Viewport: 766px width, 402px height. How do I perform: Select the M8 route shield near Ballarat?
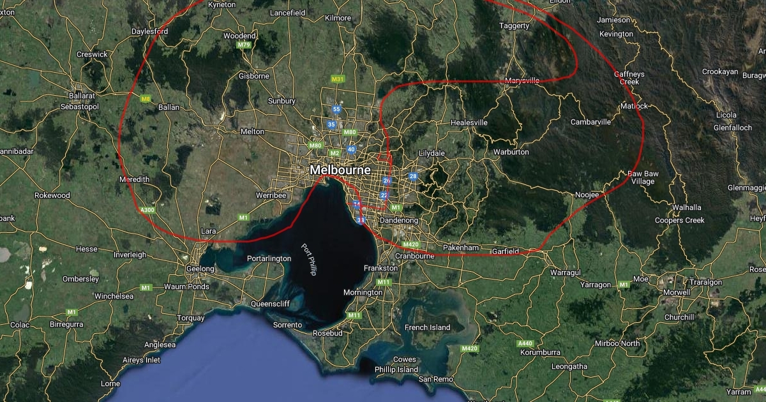(x=146, y=99)
